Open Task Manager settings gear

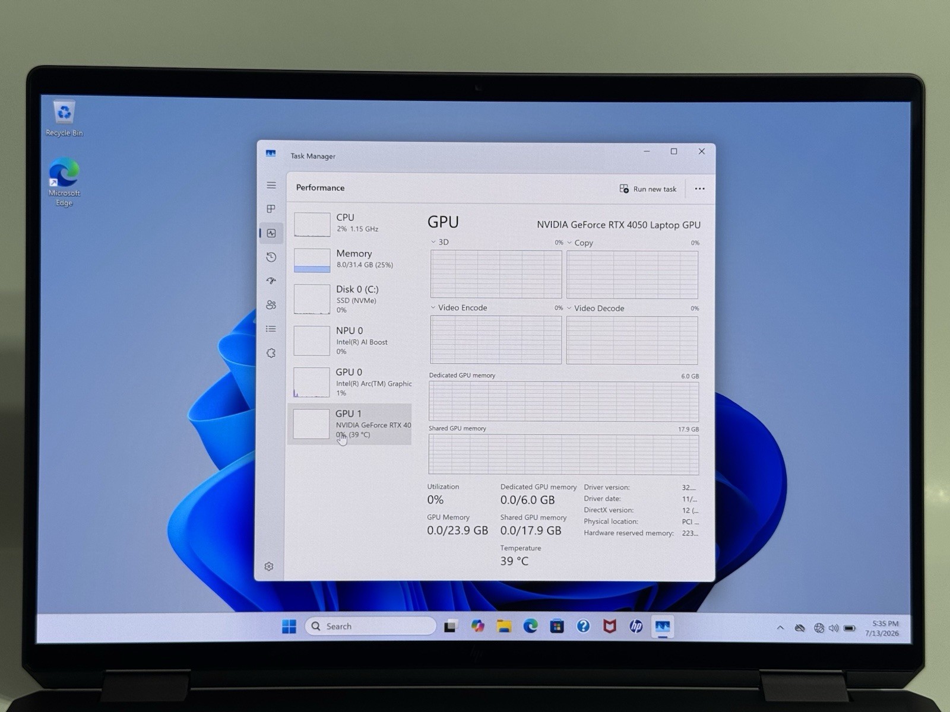(x=269, y=567)
